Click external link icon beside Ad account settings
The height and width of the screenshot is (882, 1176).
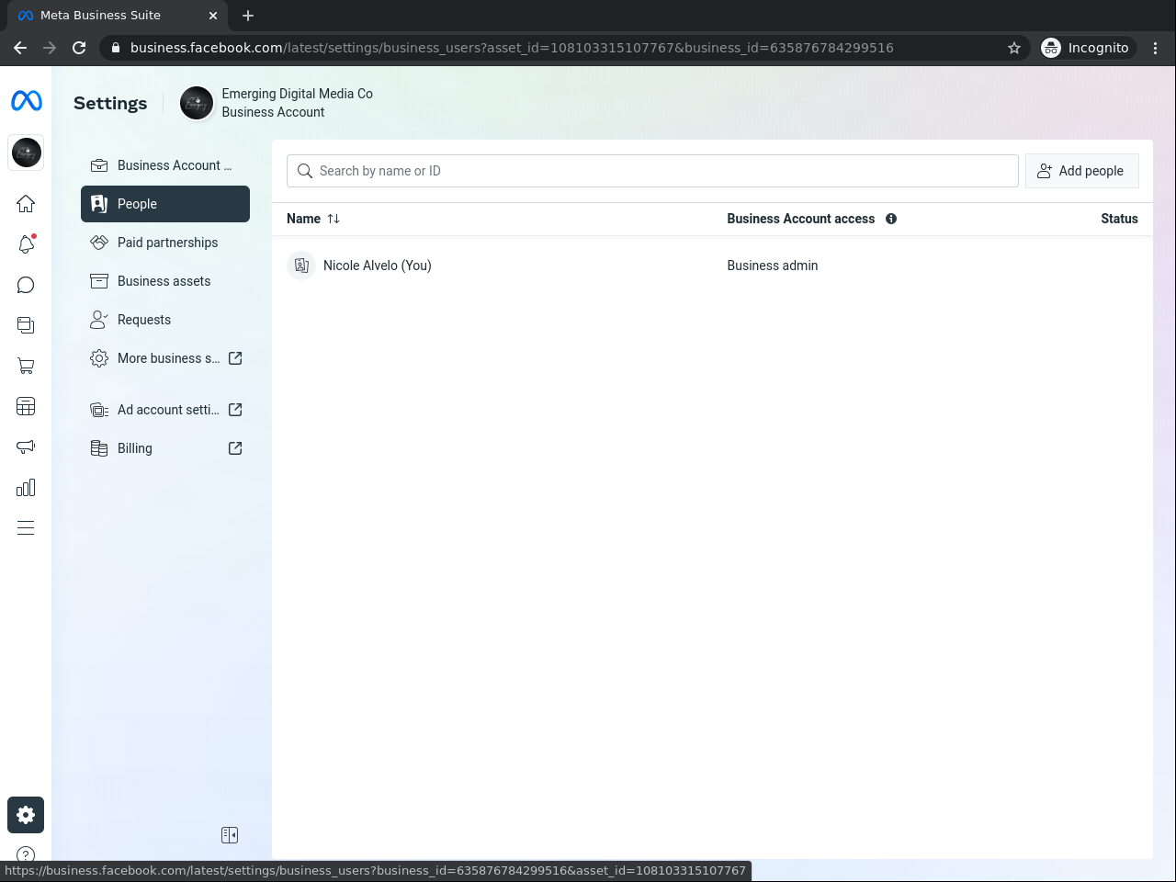pyautogui.click(x=235, y=410)
